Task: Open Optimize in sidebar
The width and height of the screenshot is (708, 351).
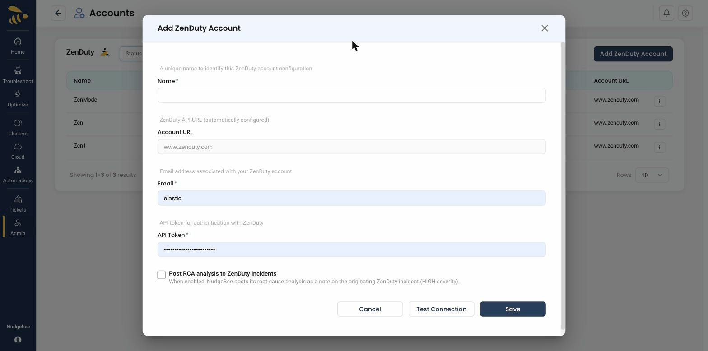Action: (18, 98)
